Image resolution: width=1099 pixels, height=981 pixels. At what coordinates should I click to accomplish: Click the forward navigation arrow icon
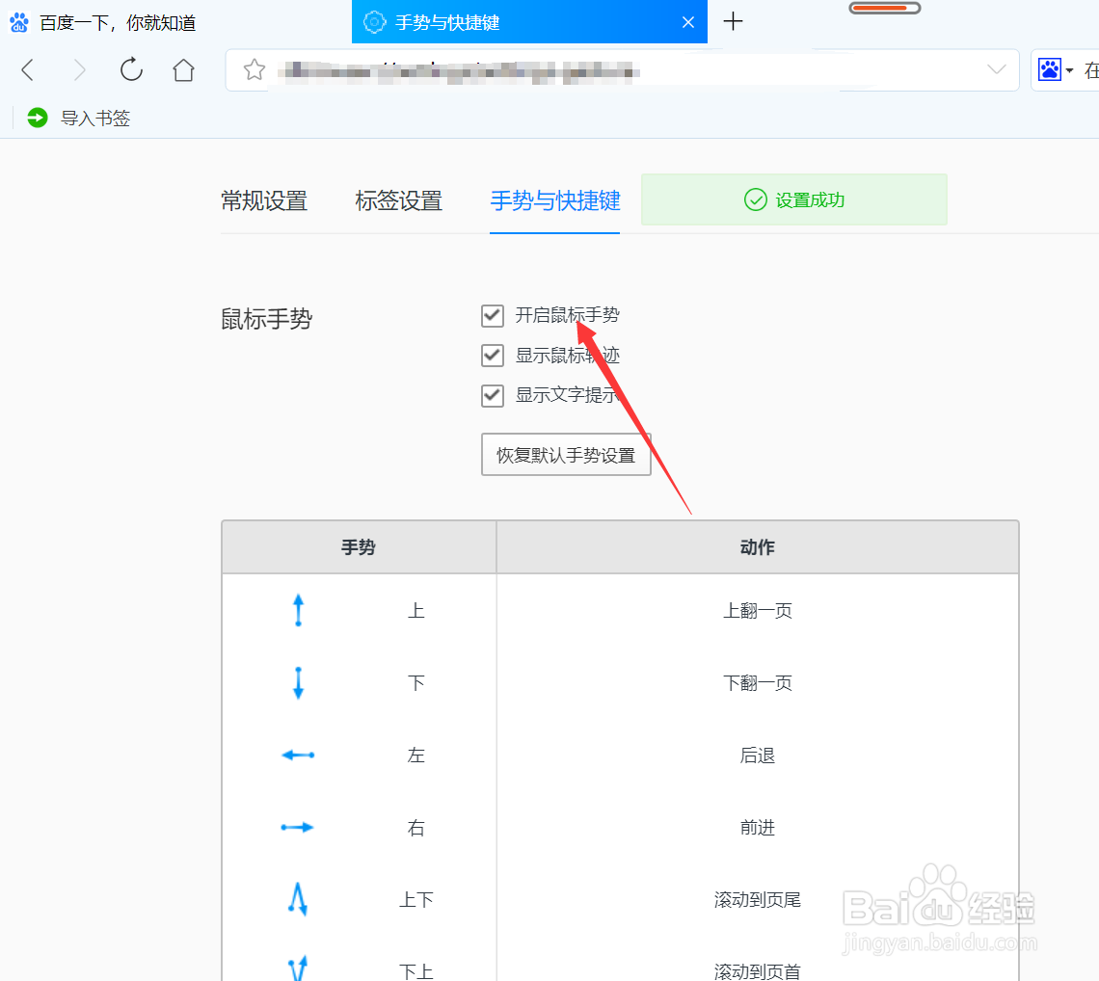[x=79, y=69]
